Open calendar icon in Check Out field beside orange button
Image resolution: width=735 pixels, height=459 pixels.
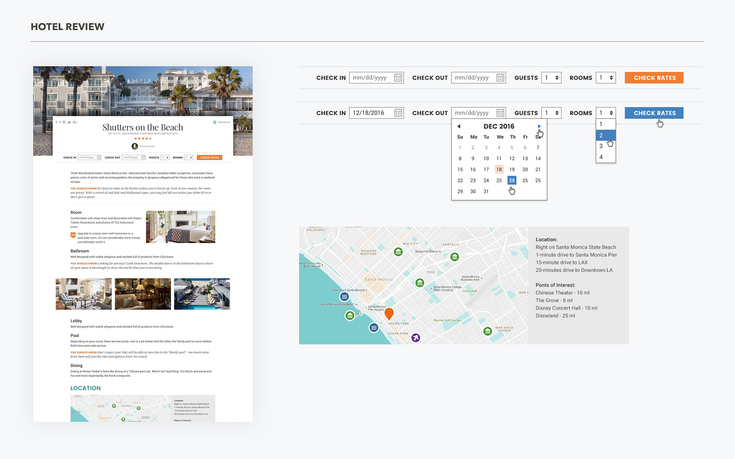[x=500, y=78]
